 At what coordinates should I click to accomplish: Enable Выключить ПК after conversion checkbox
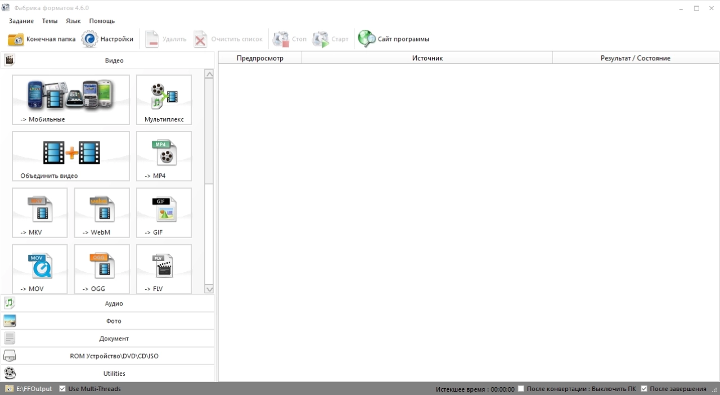pos(521,389)
